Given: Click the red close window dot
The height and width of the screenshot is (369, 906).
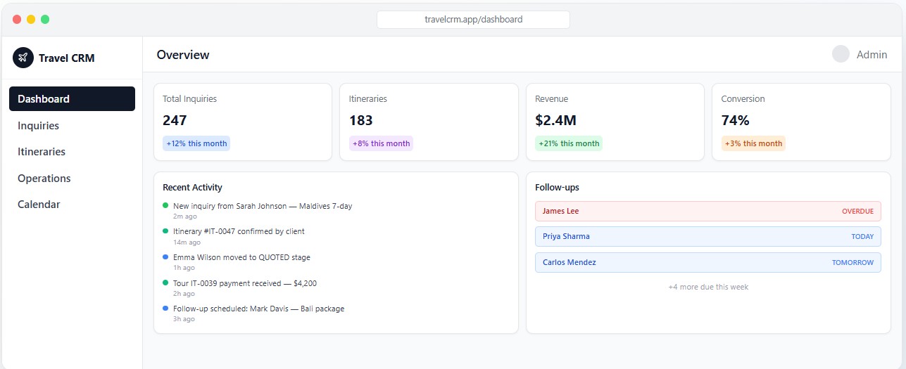Looking at the screenshot, I should coord(17,19).
